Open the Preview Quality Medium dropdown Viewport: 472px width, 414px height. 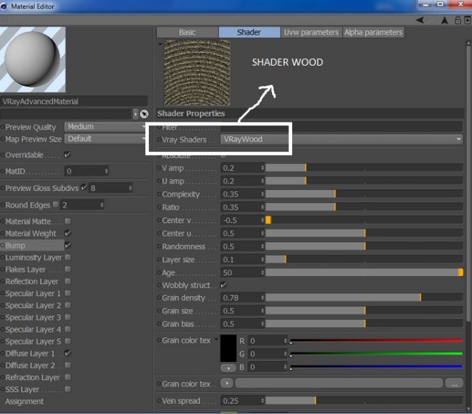105,127
